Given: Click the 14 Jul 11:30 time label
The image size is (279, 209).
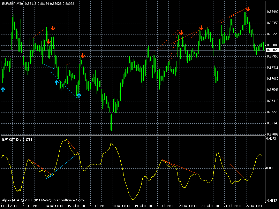Looking at the screenshot, I should click(54, 206).
